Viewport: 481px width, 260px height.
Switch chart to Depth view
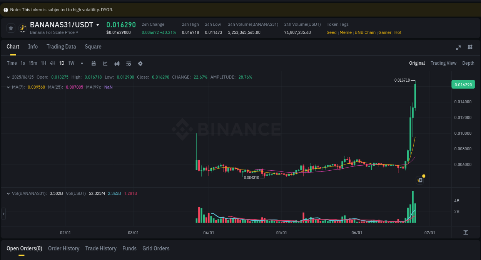coord(468,63)
